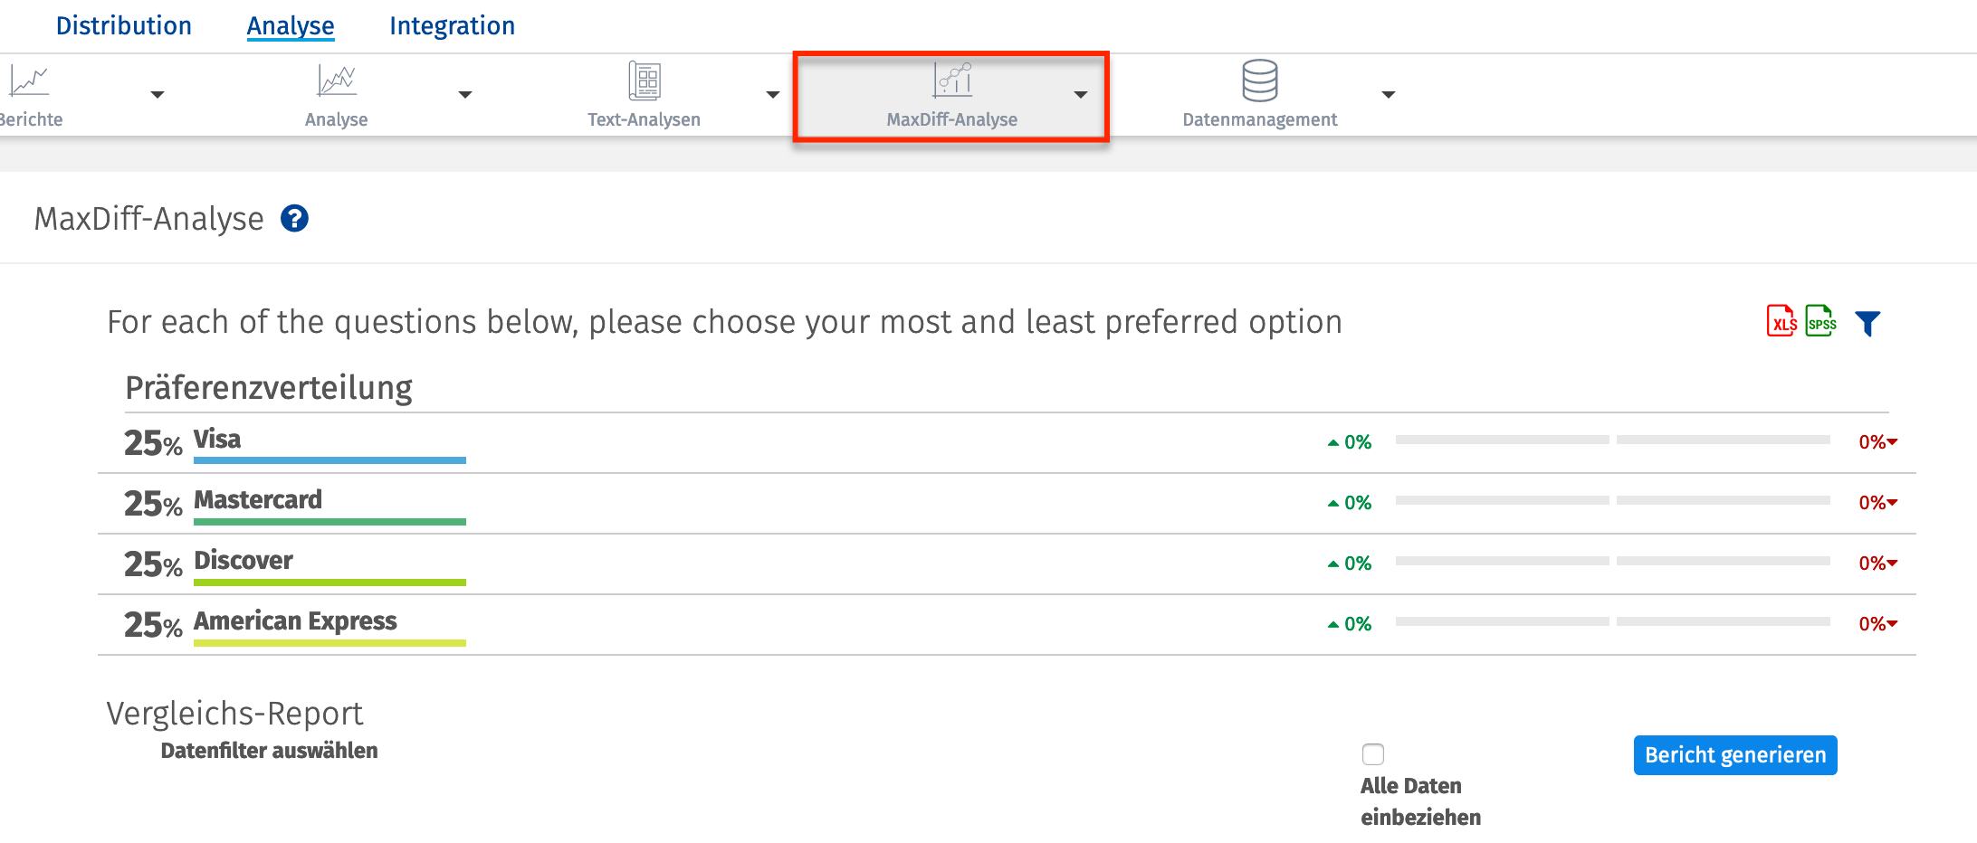Export results via the XLS icon
1977x843 pixels.
tap(1781, 322)
